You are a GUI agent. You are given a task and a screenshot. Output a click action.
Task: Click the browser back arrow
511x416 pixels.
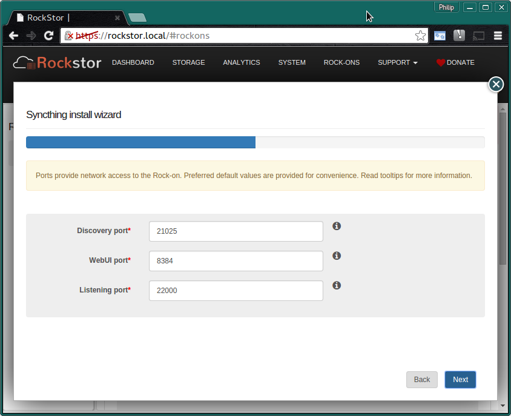click(x=14, y=36)
